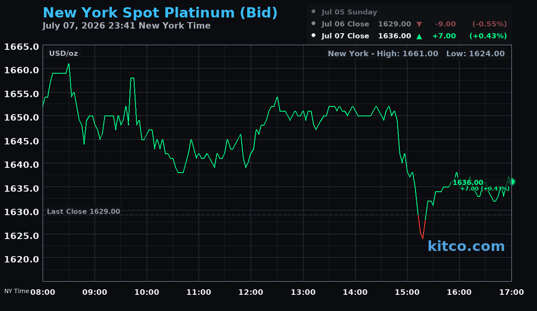
Task: Click the green up arrow for Jul 07
Action: pos(419,36)
